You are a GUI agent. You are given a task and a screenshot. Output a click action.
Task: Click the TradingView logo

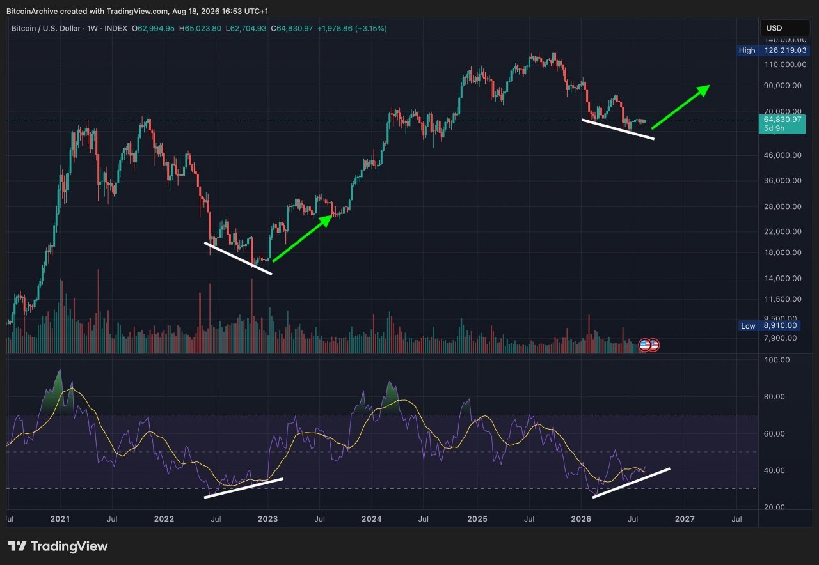pos(58,546)
